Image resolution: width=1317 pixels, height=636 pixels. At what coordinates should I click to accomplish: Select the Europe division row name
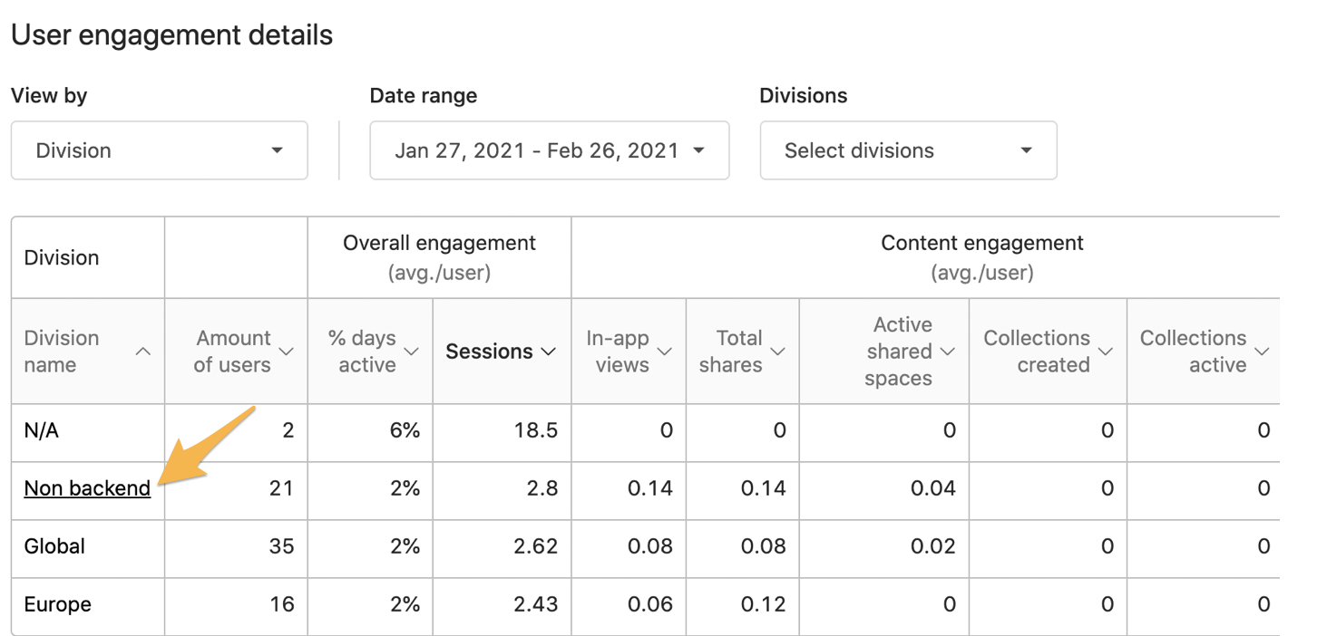coord(57,604)
